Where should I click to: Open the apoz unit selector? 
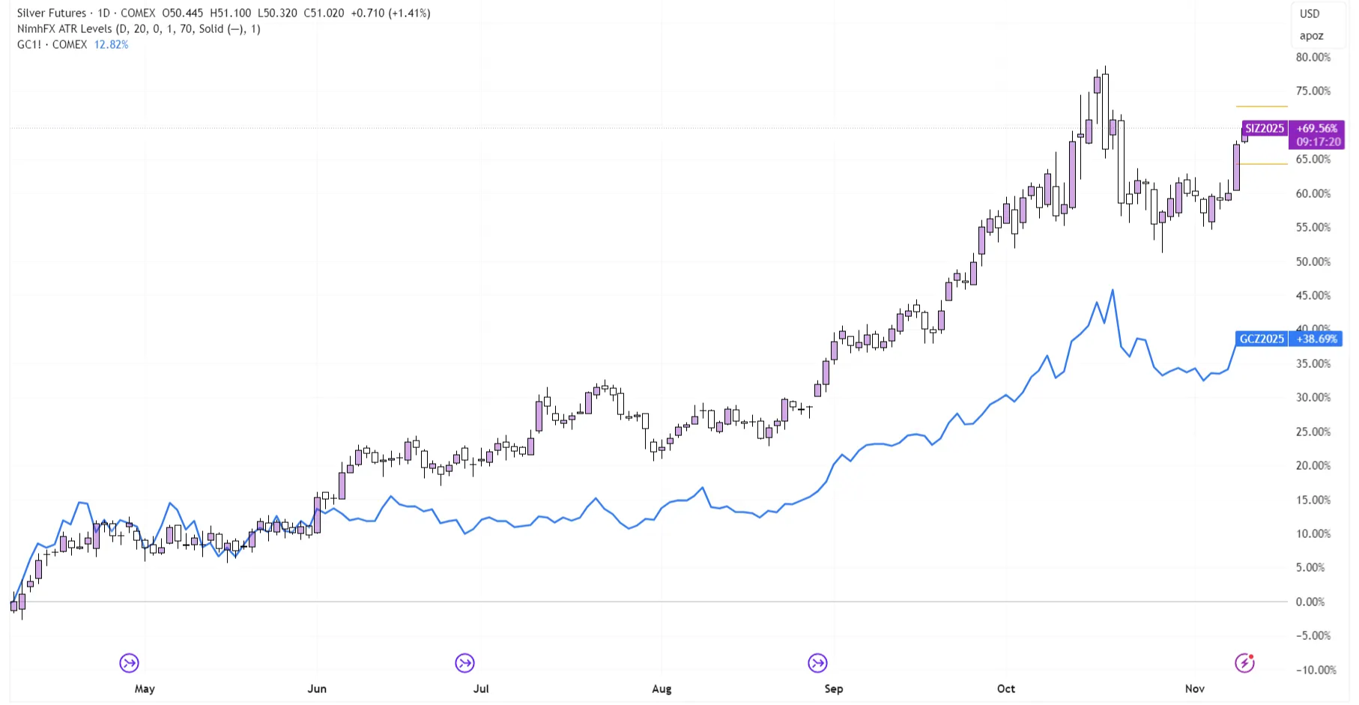[1311, 36]
